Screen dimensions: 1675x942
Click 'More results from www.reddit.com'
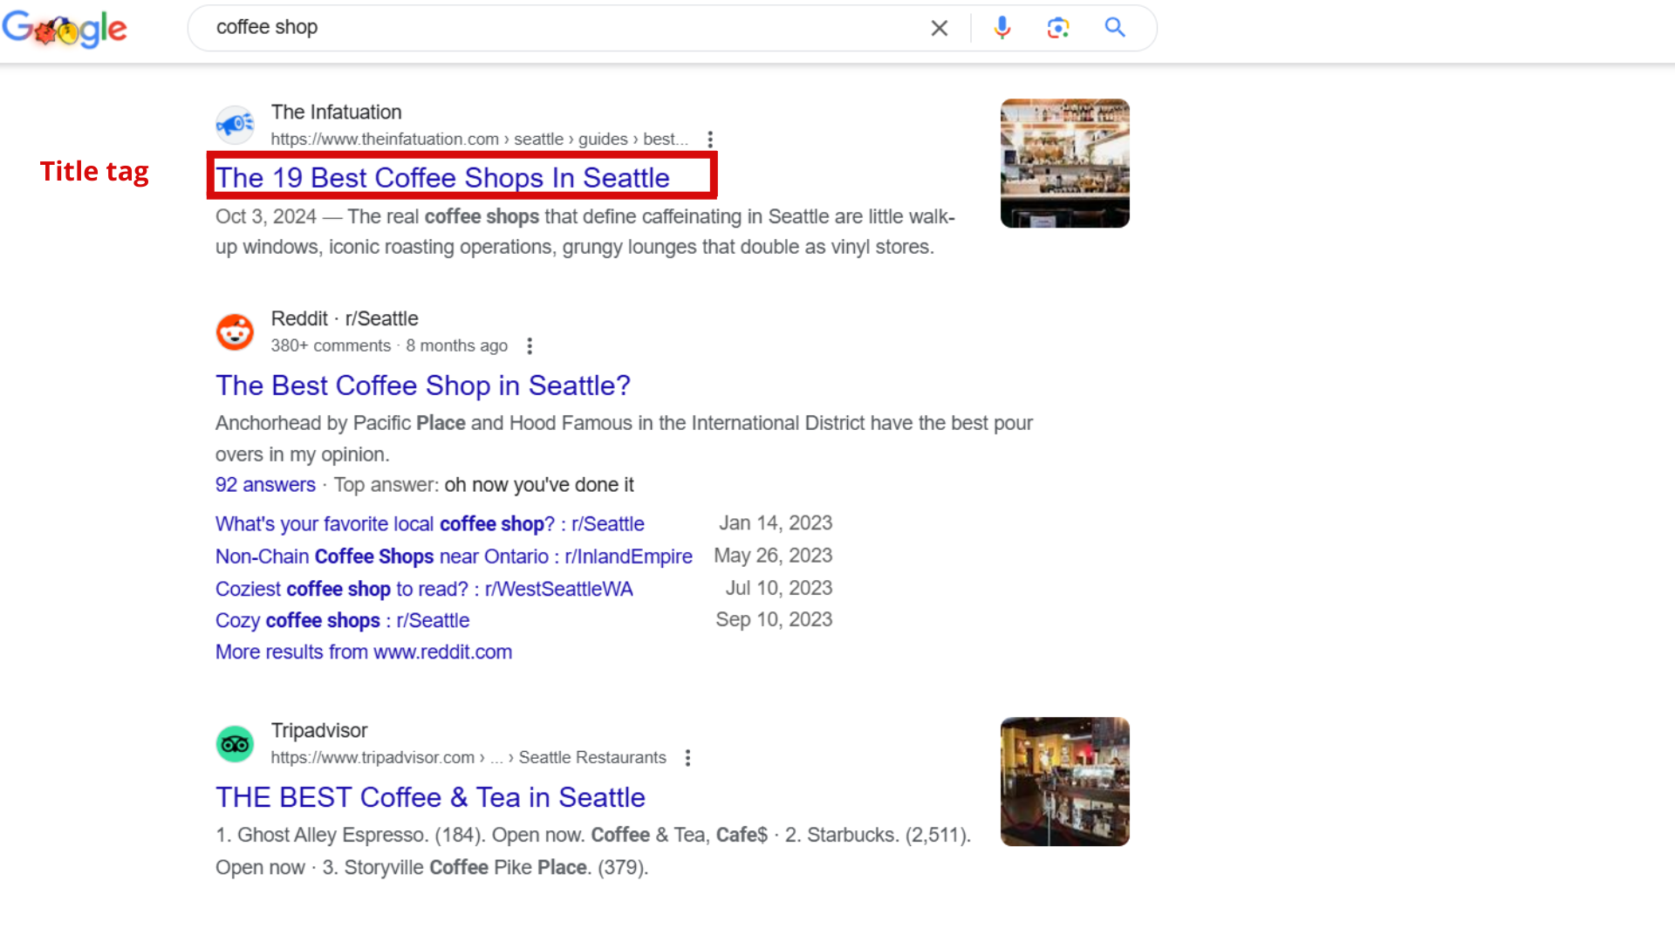(x=364, y=652)
